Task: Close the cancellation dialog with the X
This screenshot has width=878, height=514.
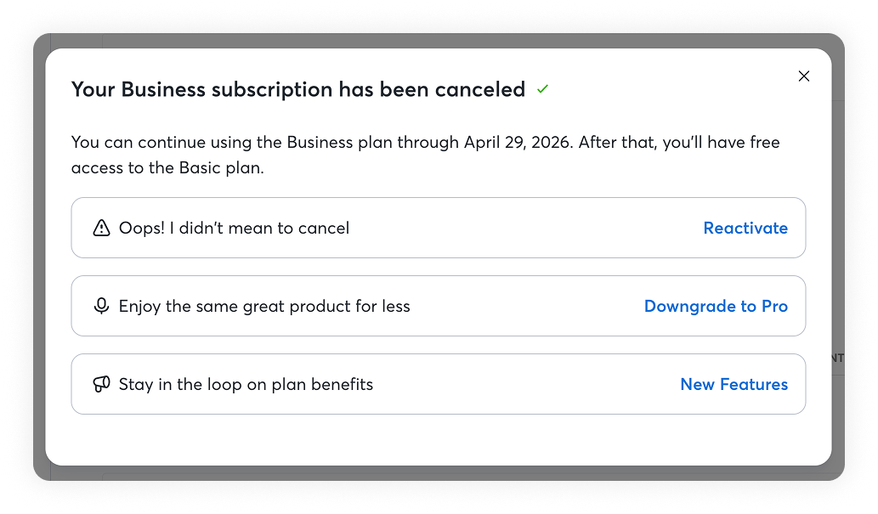Action: (x=803, y=76)
